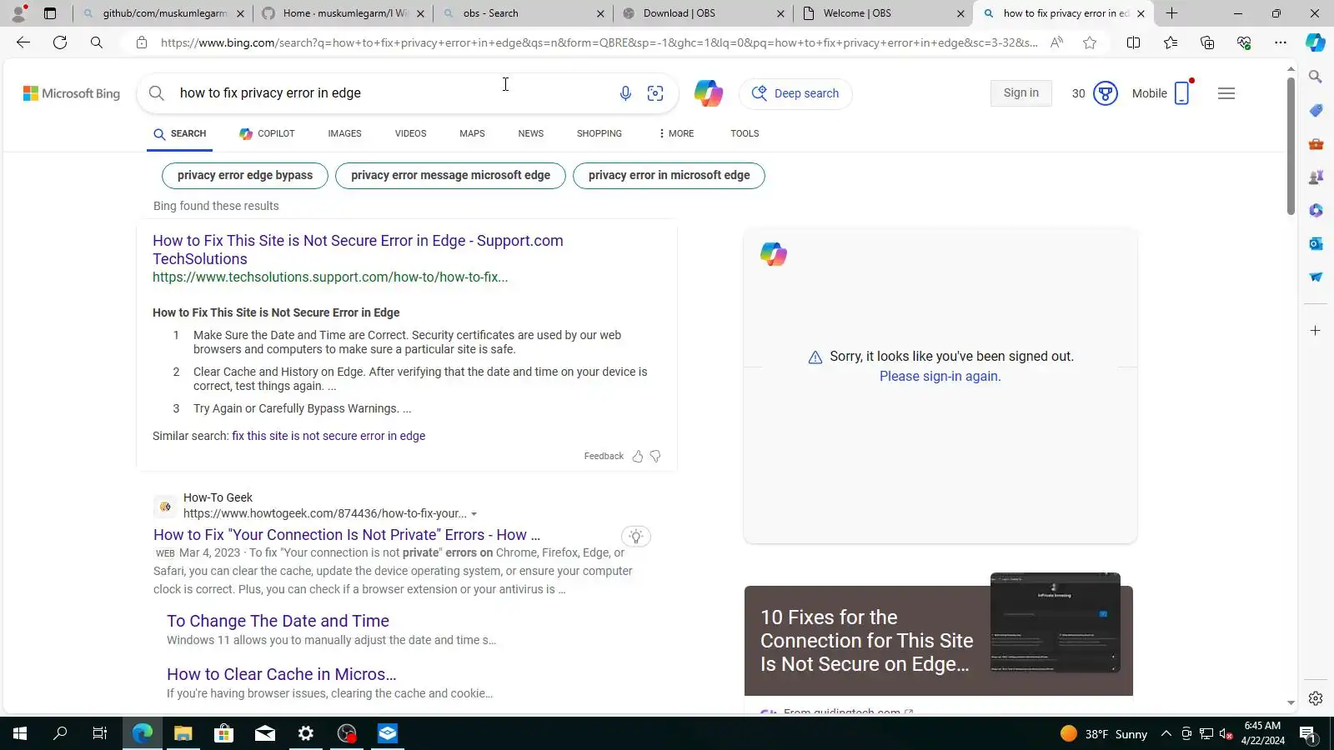Open Copilot icon next to search box
Screen dimensions: 1334x750
[709, 93]
